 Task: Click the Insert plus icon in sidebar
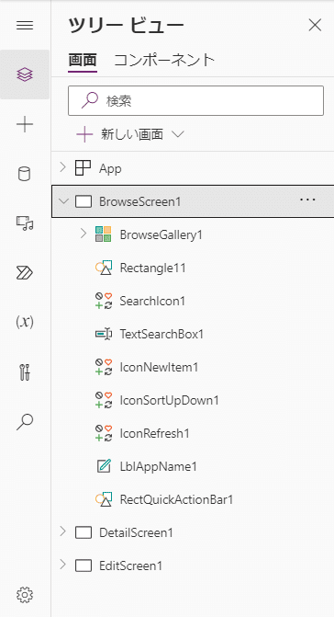click(x=25, y=125)
